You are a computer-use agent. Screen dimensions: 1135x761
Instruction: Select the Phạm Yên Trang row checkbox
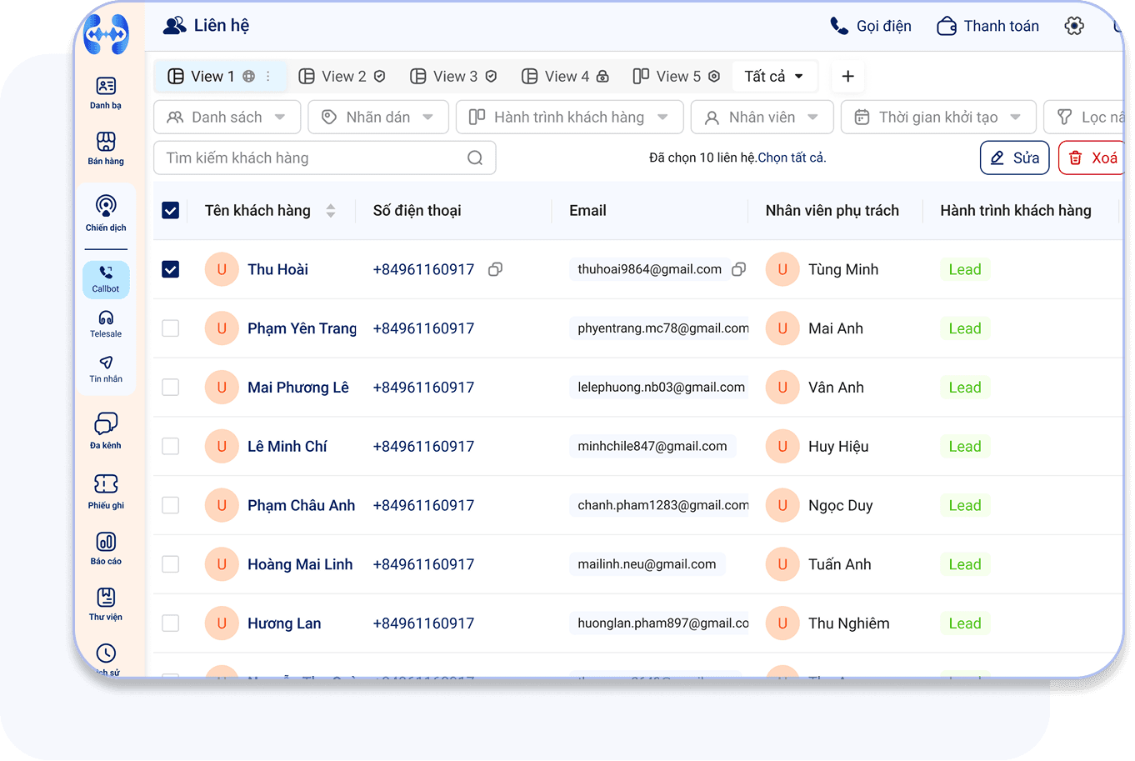point(171,328)
